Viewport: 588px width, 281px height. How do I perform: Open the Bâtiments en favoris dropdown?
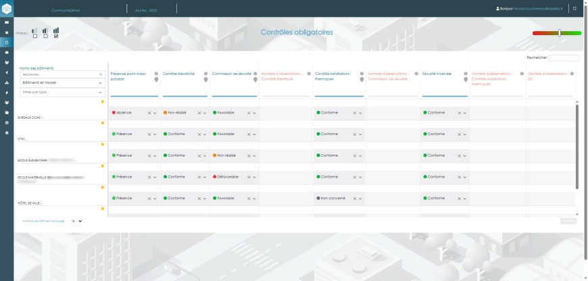62,83
